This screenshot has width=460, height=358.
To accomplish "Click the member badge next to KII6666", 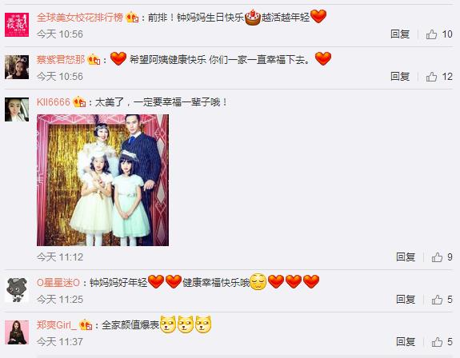I will (79, 102).
